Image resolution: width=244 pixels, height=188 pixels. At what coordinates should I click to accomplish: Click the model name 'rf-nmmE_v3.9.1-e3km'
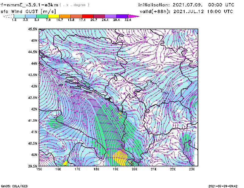[29, 5]
